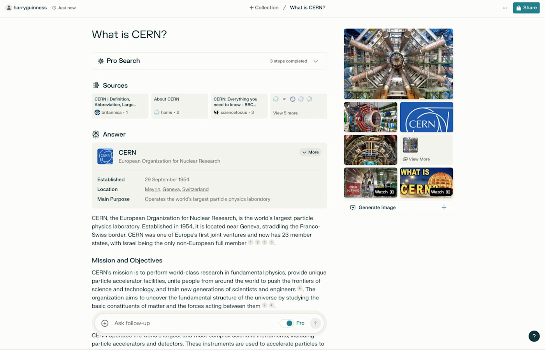
Task: Click the 'European Organization for Nuclear Research' subtitle
Action: tap(169, 161)
